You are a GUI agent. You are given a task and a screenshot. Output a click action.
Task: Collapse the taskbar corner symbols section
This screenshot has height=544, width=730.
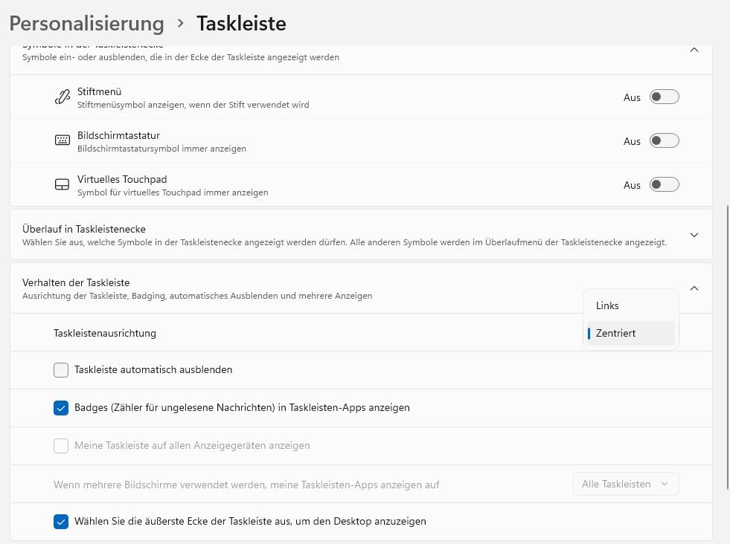[x=694, y=51]
